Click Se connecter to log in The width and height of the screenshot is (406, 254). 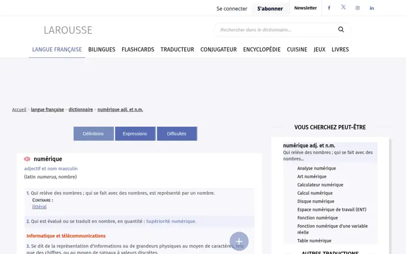click(232, 9)
